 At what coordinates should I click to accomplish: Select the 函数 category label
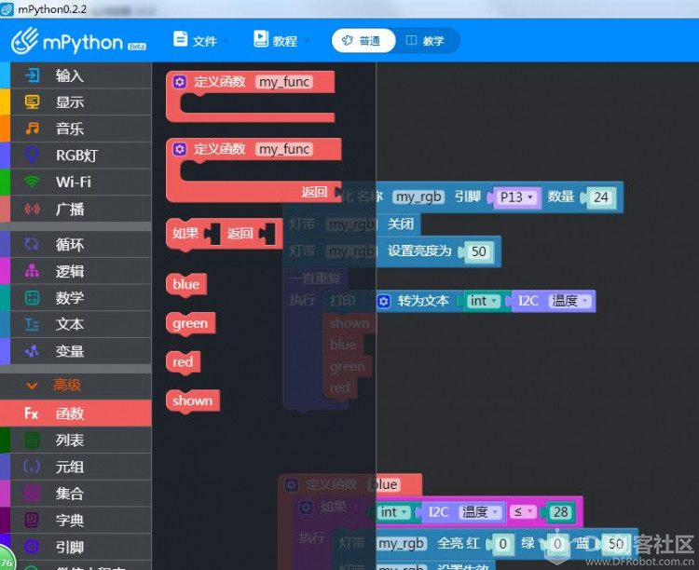[70, 414]
